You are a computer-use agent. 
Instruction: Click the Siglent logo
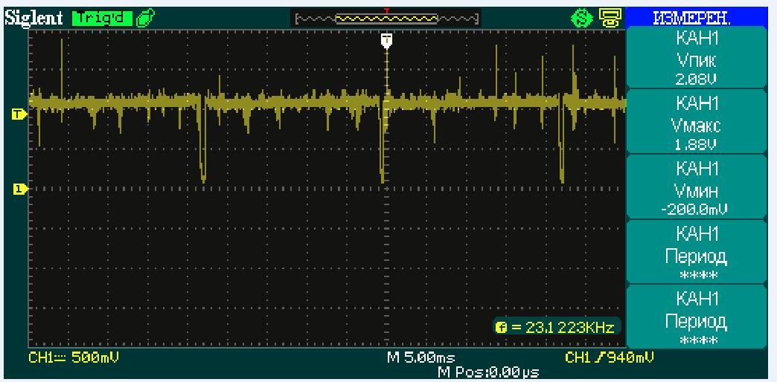(33, 18)
